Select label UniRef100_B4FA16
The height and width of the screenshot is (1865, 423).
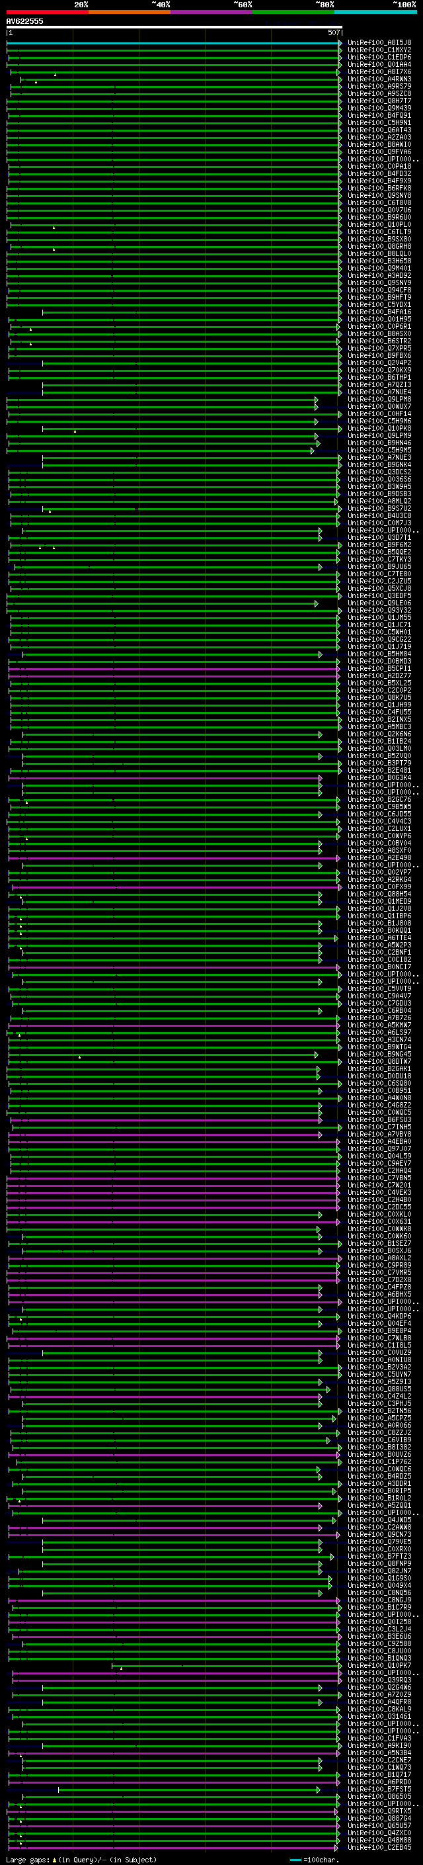pos(379,312)
